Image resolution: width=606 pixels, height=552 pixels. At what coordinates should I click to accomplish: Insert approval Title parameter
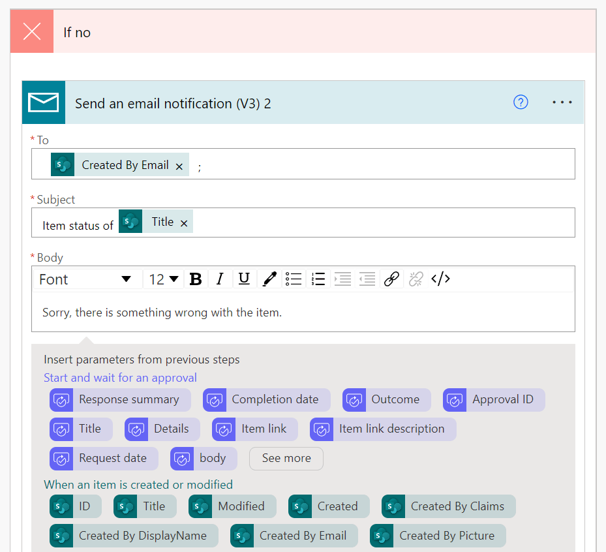pyautogui.click(x=81, y=429)
